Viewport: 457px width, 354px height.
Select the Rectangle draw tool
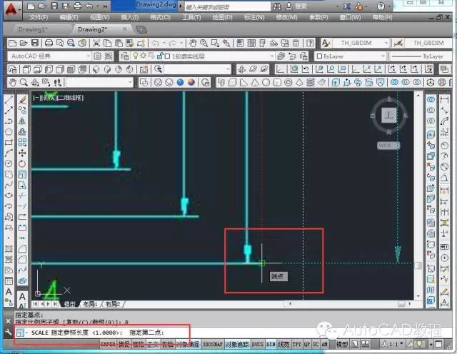point(9,143)
